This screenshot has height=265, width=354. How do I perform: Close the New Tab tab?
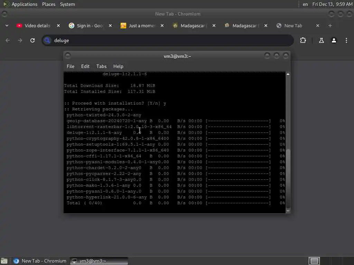point(318,26)
